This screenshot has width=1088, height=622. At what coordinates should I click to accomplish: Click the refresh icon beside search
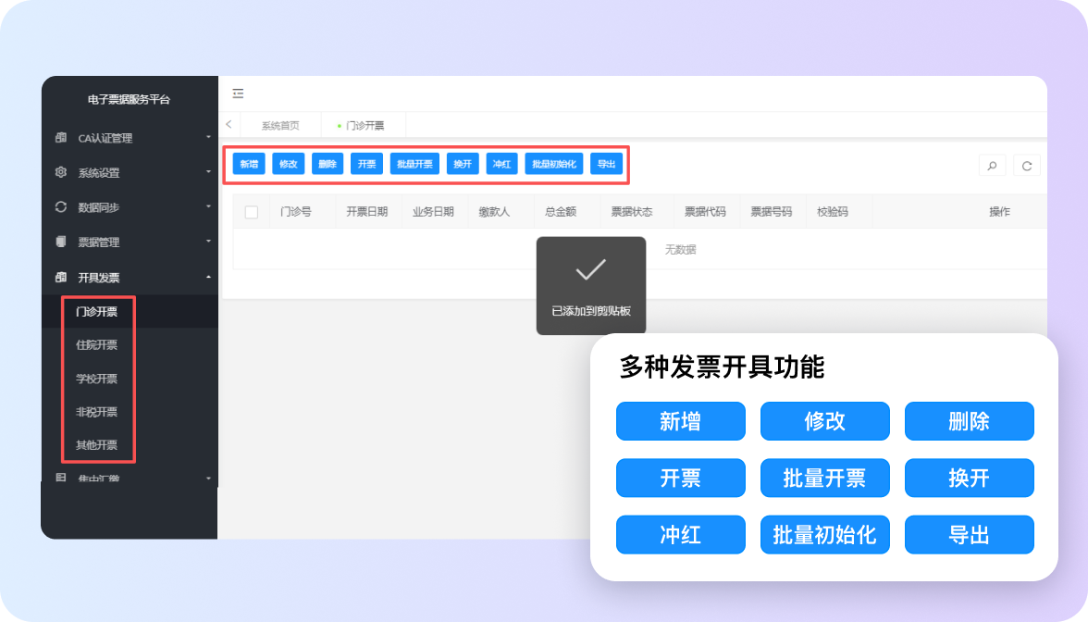[1027, 166]
